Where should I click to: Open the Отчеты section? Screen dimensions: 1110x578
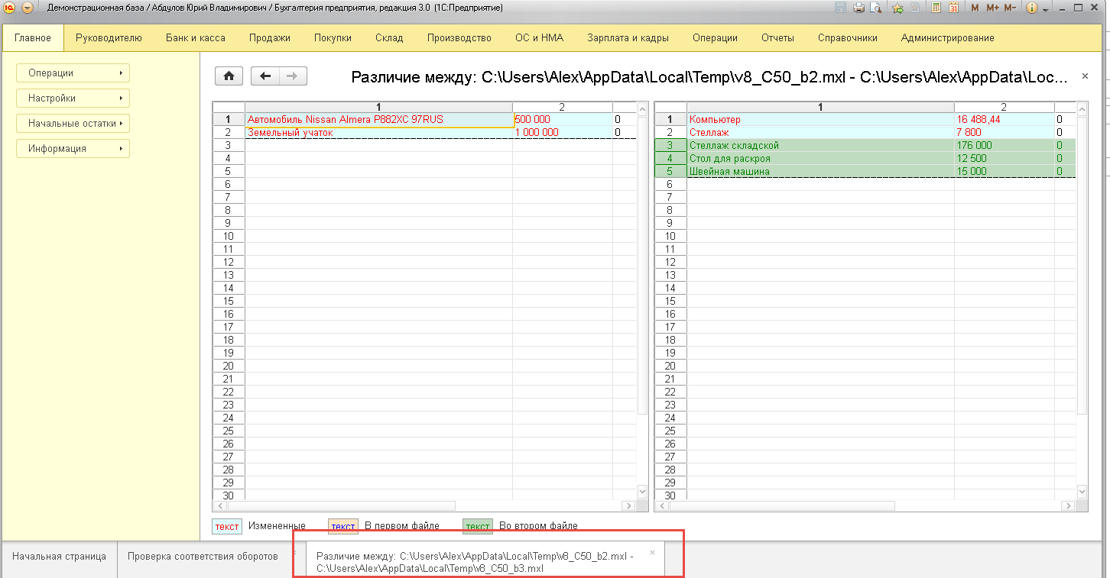777,37
